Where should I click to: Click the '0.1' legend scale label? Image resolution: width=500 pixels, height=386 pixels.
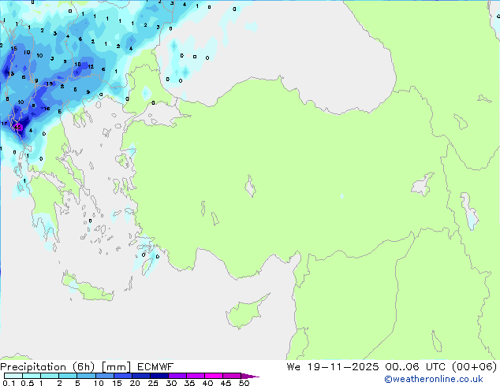[9, 383]
